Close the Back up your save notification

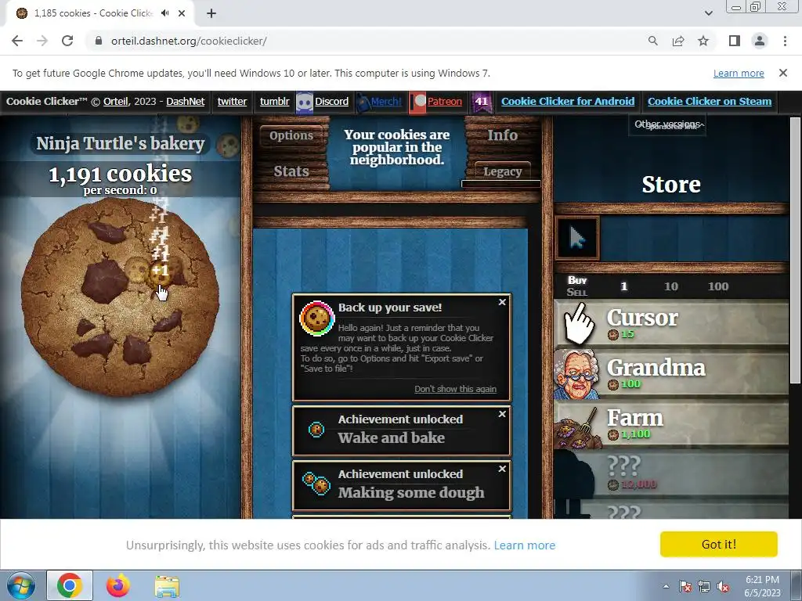click(502, 302)
